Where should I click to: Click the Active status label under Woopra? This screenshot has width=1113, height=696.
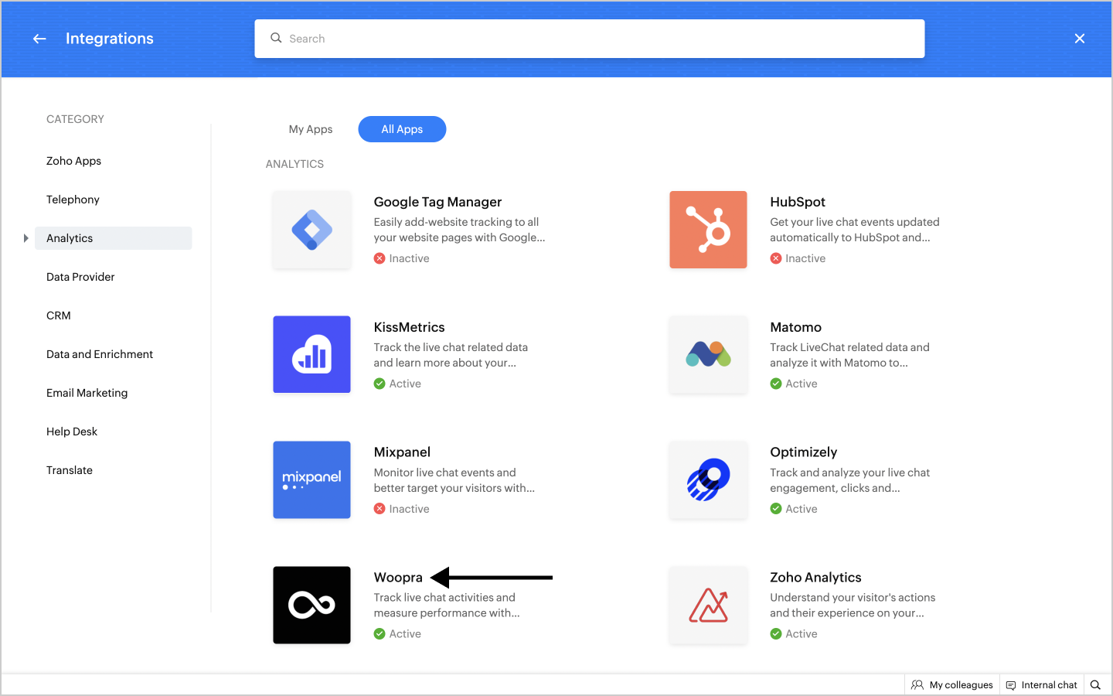pos(405,634)
